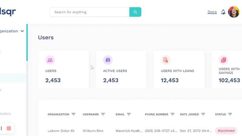The image size is (242, 136).
Task: Click the STATUS column header label
Action: click(x=220, y=114)
